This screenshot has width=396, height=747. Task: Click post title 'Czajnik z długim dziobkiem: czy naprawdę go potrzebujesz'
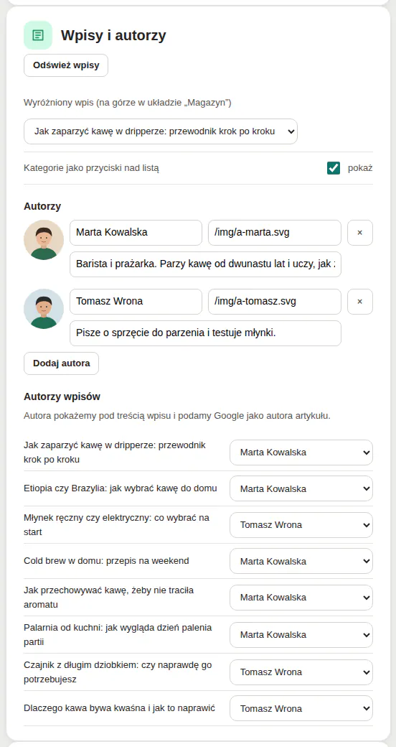(118, 672)
